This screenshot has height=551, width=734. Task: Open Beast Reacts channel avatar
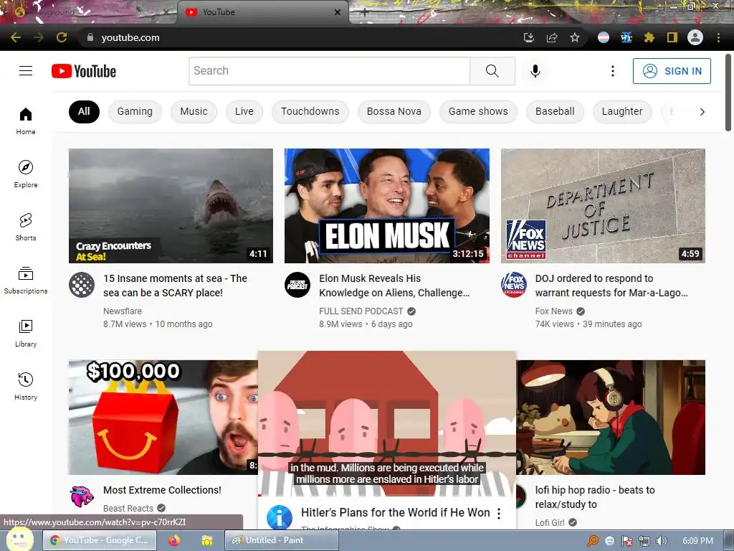(82, 496)
